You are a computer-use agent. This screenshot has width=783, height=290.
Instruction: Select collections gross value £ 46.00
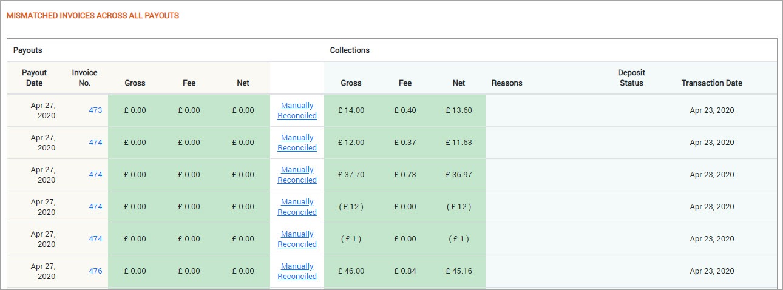351,271
